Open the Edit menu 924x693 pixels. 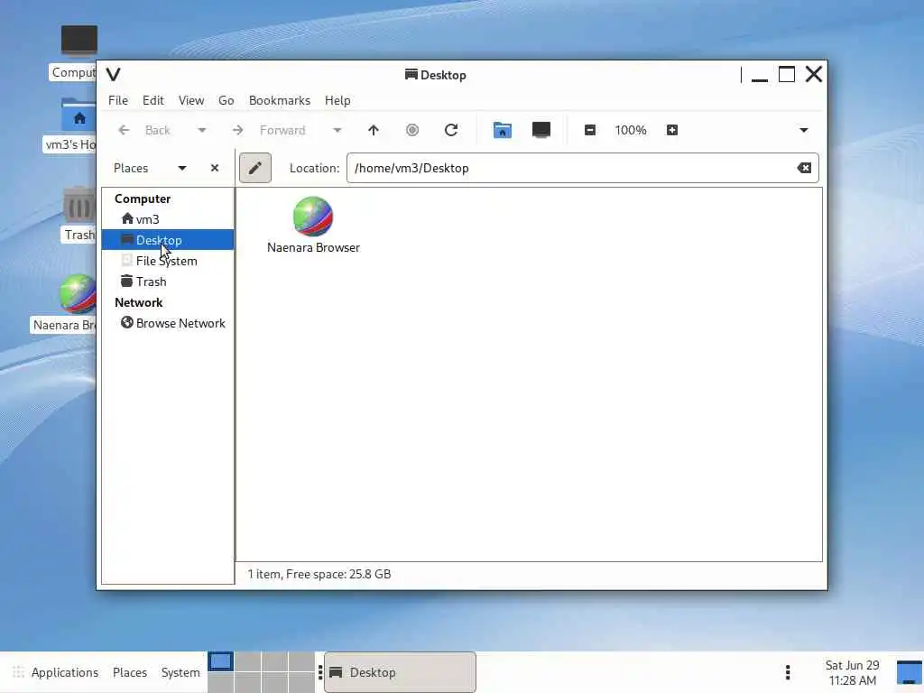click(x=153, y=100)
